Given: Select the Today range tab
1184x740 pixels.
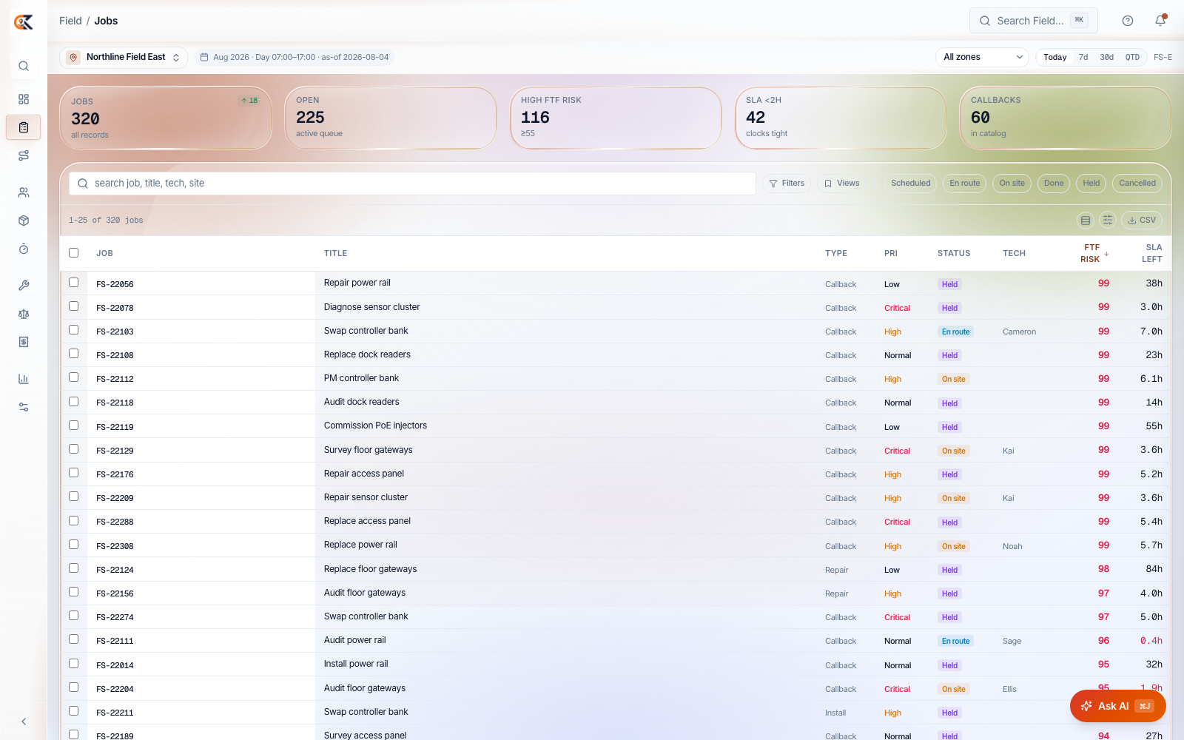Looking at the screenshot, I should click(x=1055, y=57).
